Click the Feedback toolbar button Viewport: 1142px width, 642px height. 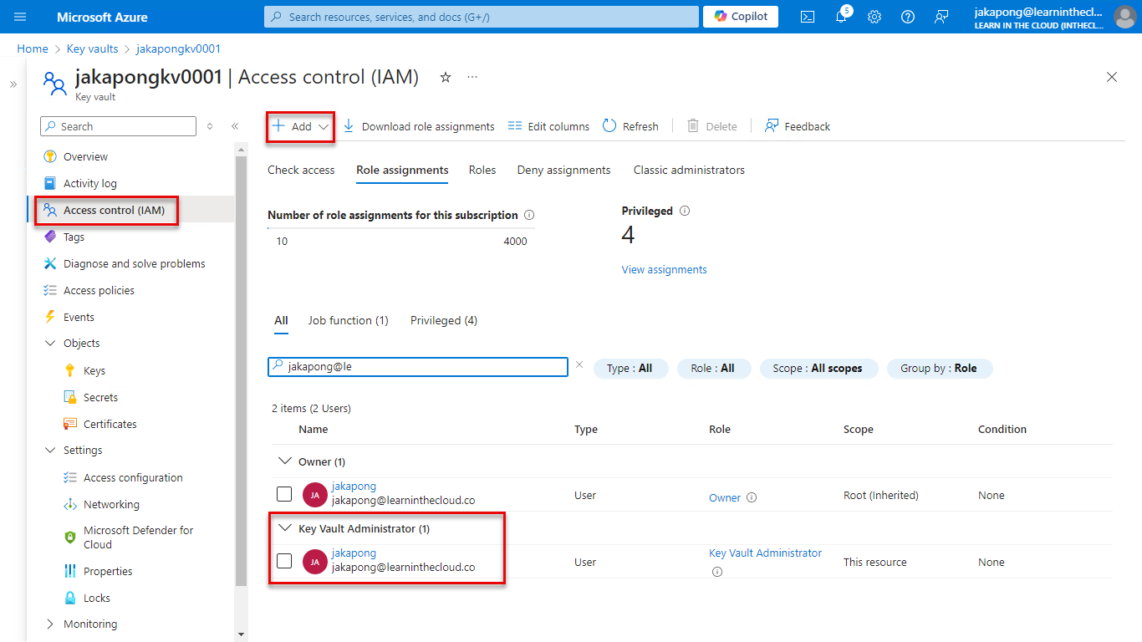tap(798, 126)
